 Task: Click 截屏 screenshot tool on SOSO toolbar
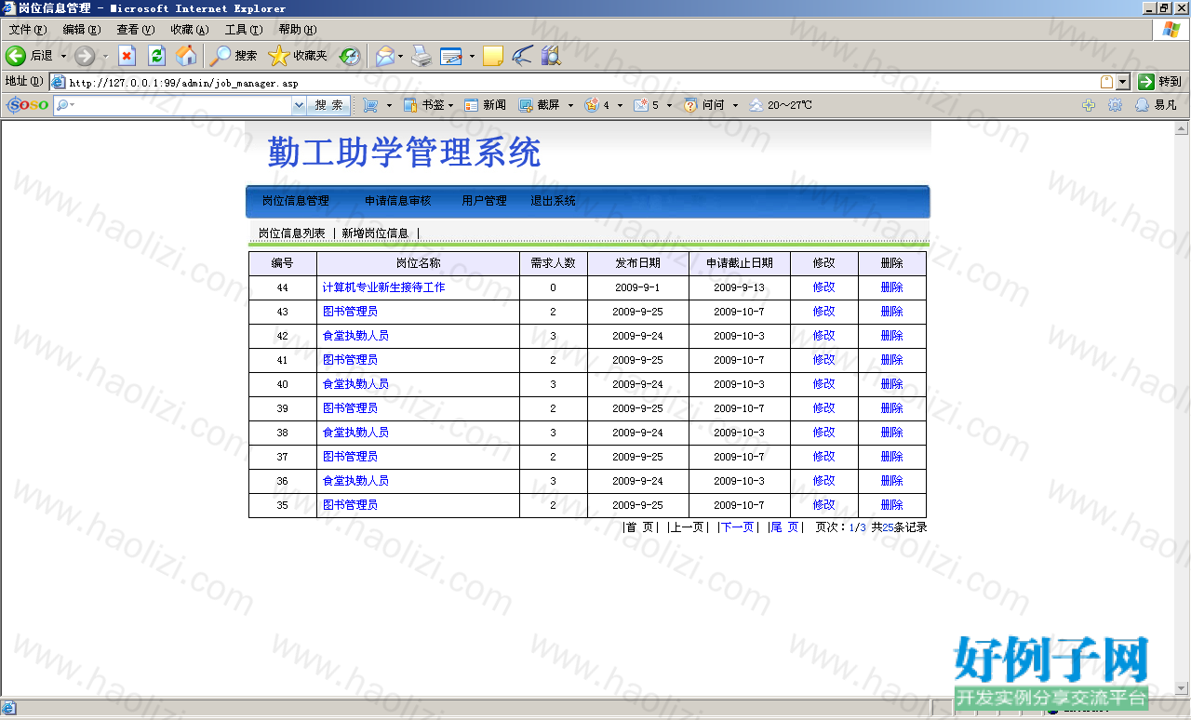coord(540,105)
